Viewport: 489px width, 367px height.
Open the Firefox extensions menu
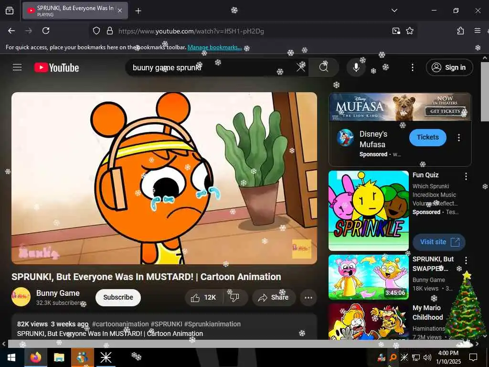click(460, 31)
